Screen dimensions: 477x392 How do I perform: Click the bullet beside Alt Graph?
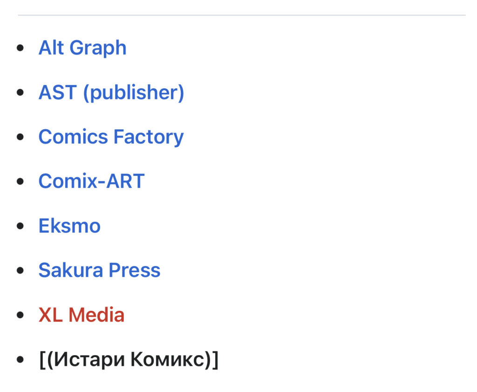click(20, 48)
